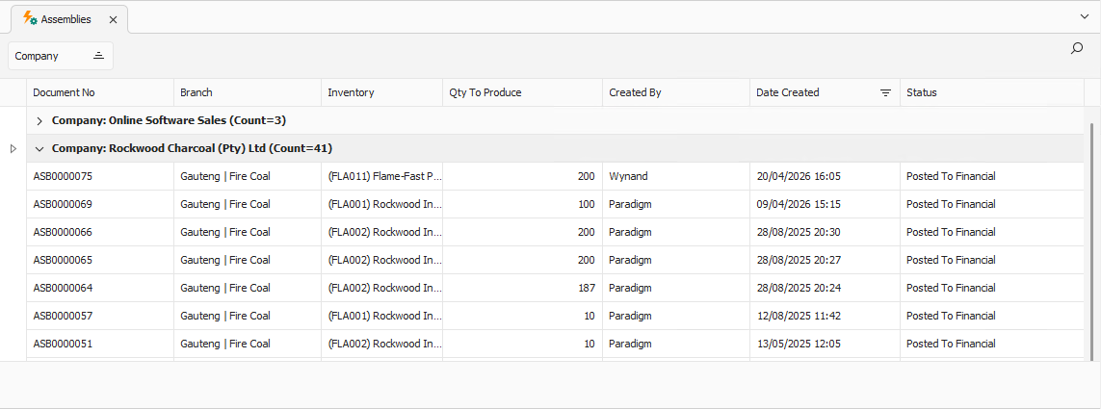The height and width of the screenshot is (409, 1101).
Task: Click the Assemblies tab lightning-gear icon
Action: coord(30,19)
